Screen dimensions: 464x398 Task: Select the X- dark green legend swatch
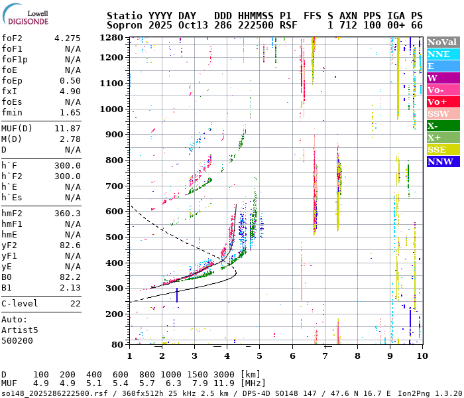click(x=442, y=125)
